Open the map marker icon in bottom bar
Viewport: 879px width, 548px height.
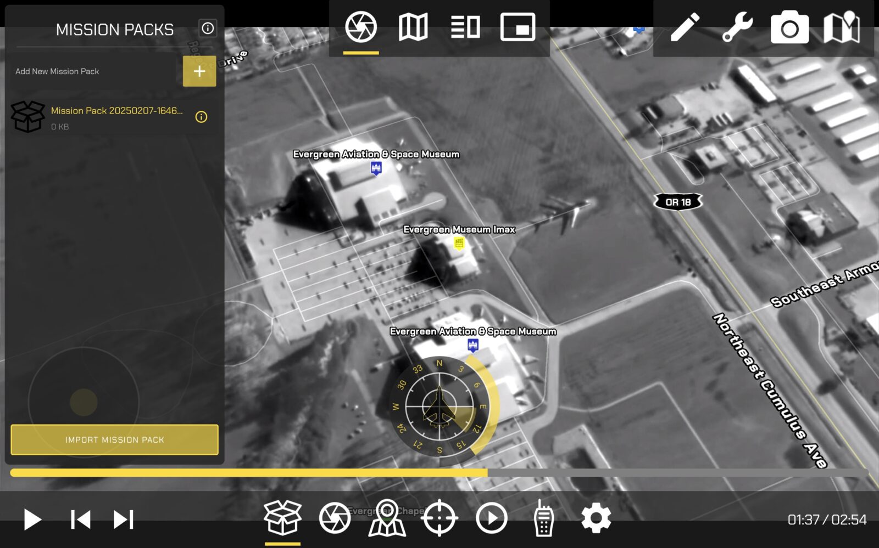(x=387, y=518)
